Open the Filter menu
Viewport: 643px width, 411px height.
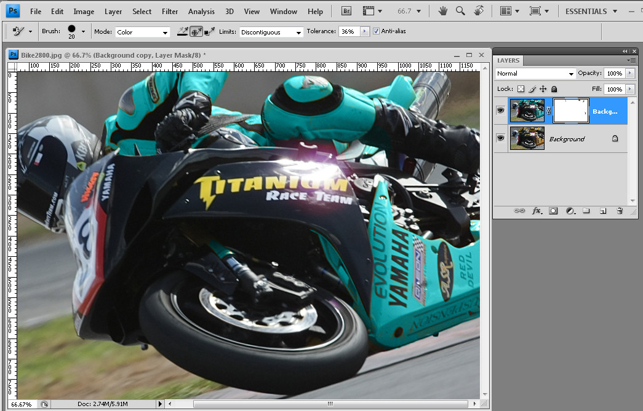point(170,12)
